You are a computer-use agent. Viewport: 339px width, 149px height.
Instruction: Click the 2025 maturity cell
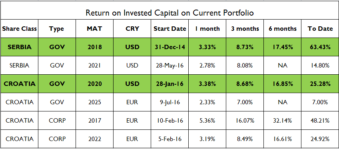click(x=94, y=102)
